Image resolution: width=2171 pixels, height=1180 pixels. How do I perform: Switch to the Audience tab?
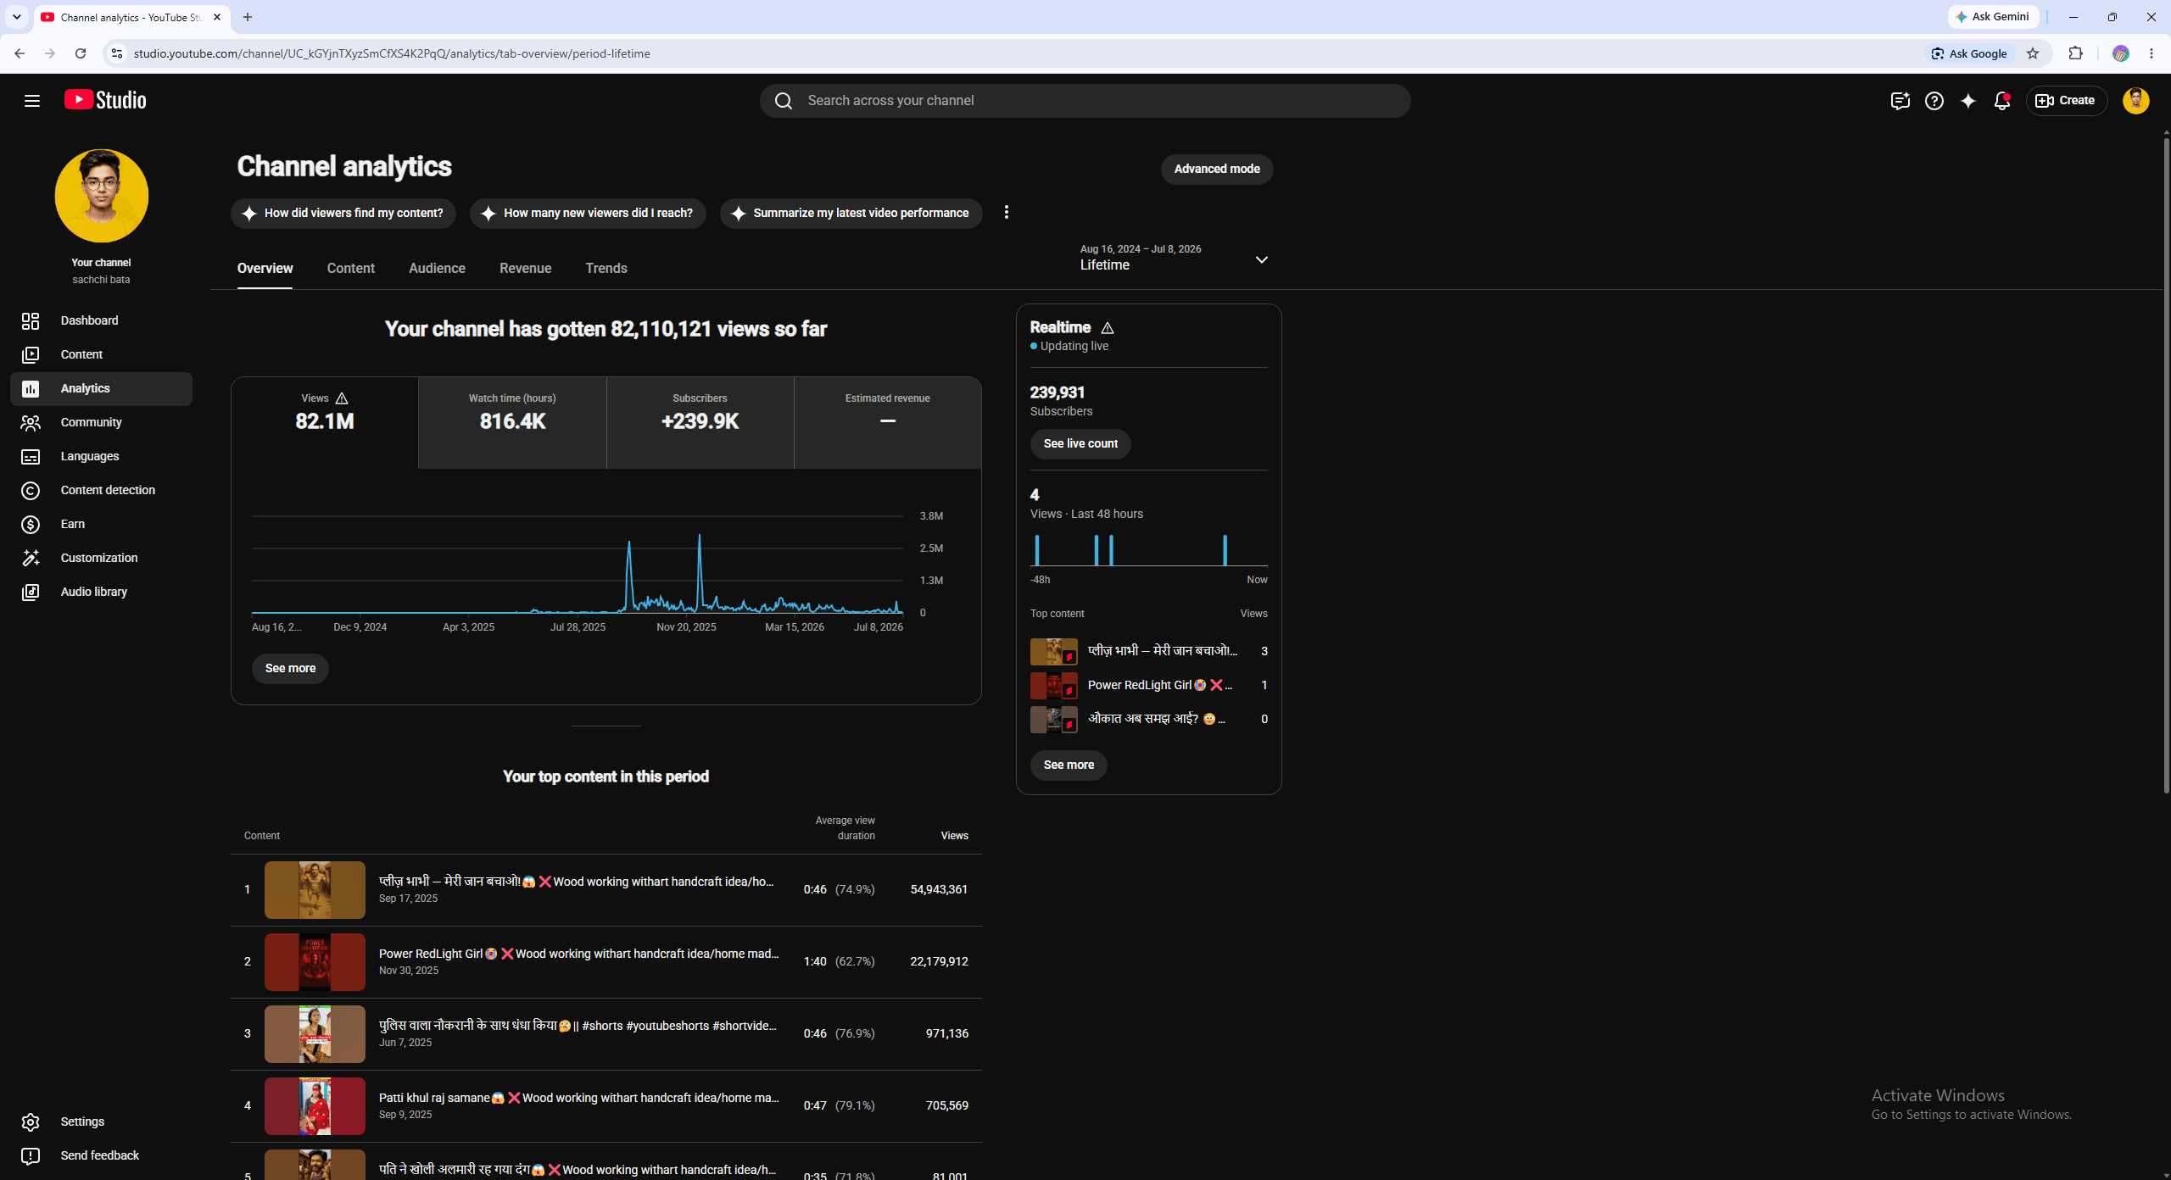(437, 269)
